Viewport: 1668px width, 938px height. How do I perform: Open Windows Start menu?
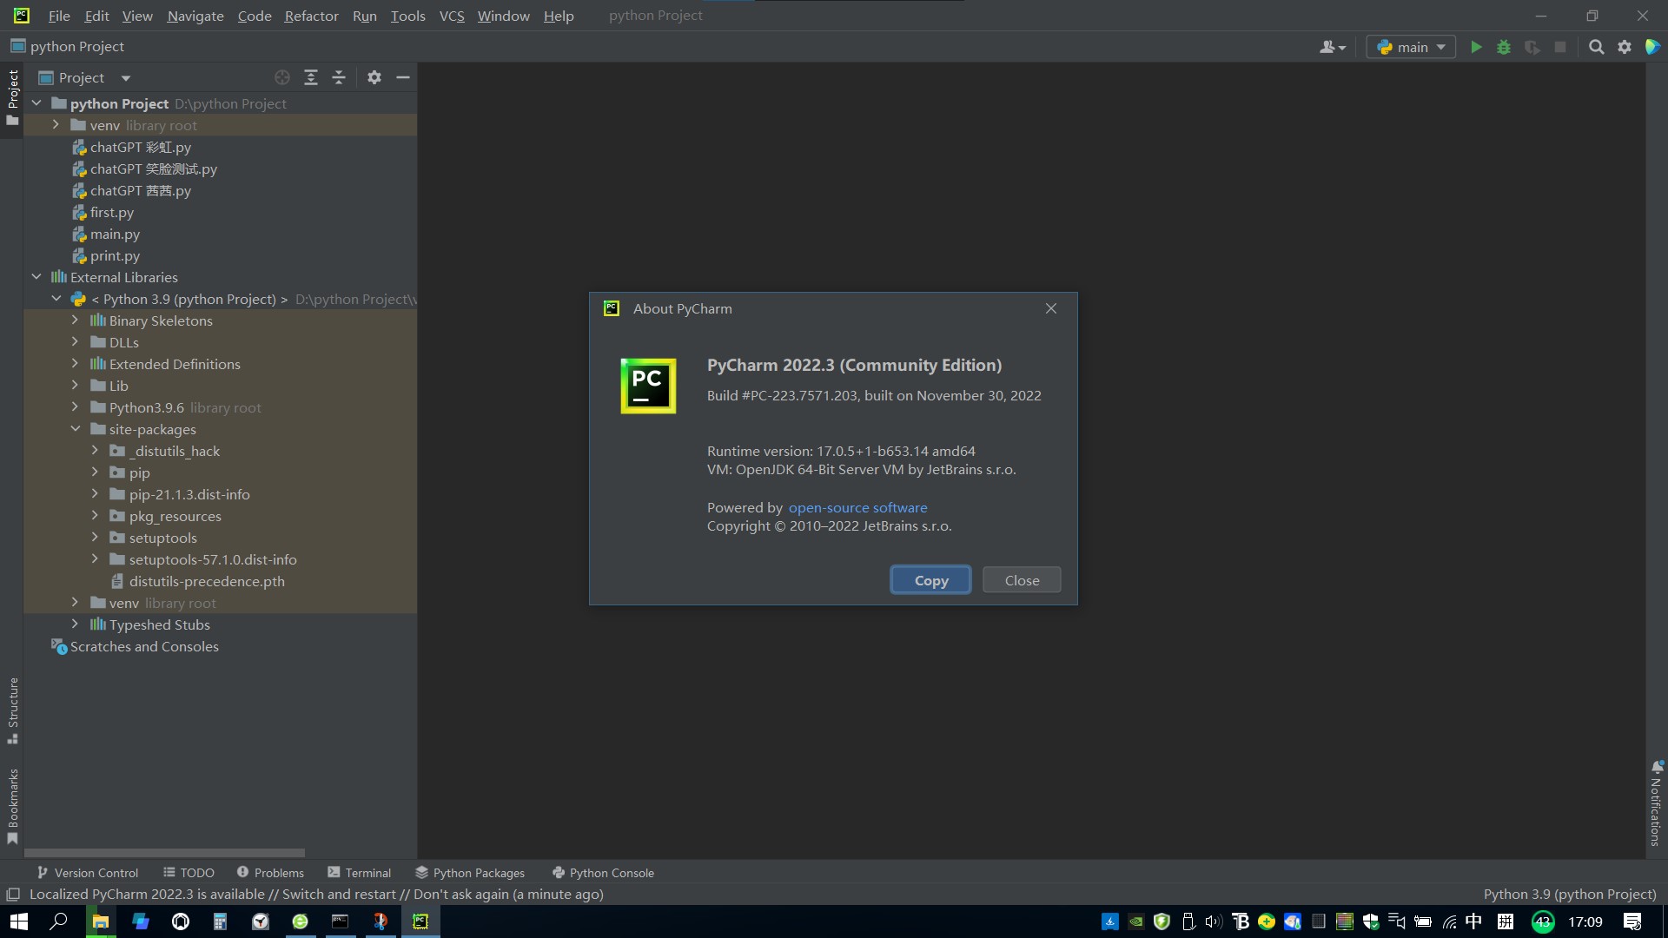(x=19, y=921)
